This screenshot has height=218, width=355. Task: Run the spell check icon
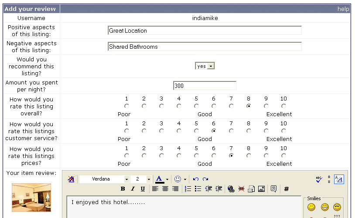[x=319, y=179]
